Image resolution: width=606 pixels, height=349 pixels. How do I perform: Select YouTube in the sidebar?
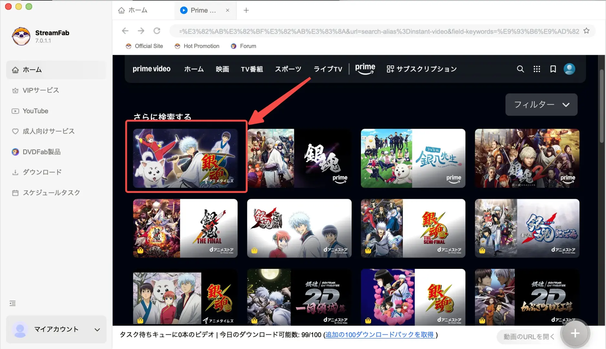click(56, 111)
